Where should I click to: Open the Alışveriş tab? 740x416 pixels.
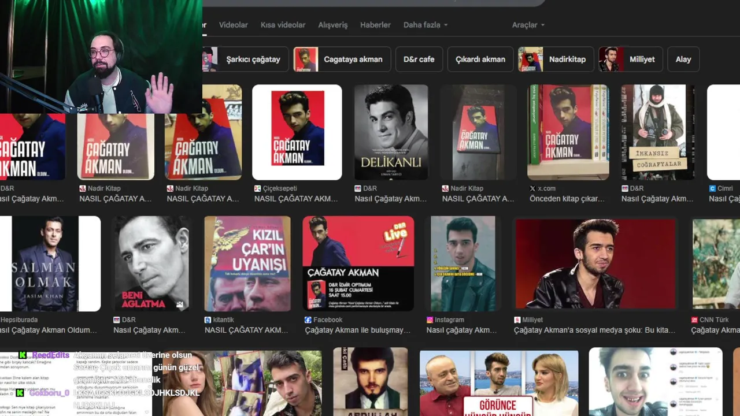(333, 25)
